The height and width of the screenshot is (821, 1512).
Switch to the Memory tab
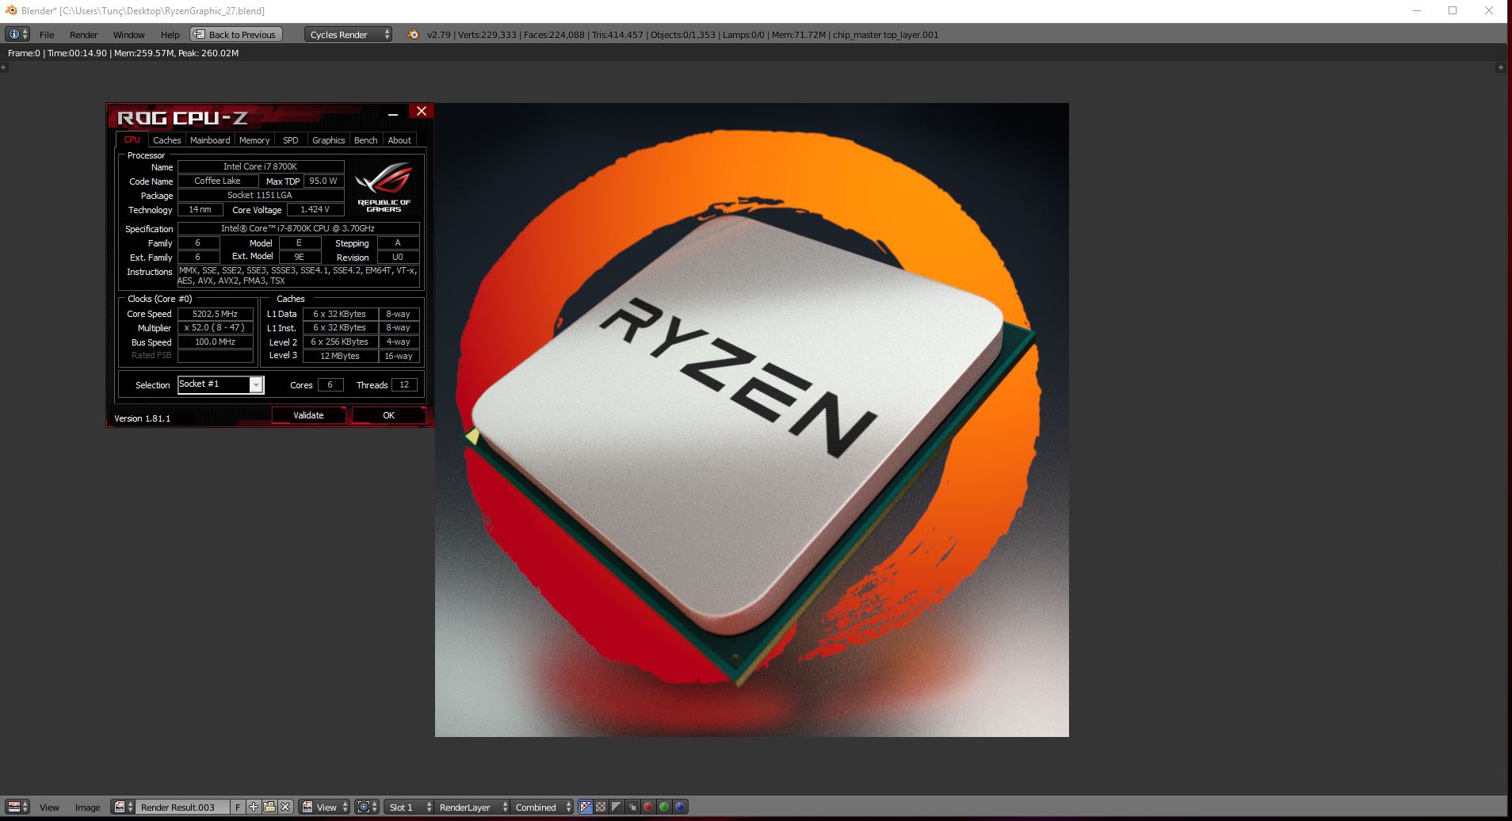[254, 139]
